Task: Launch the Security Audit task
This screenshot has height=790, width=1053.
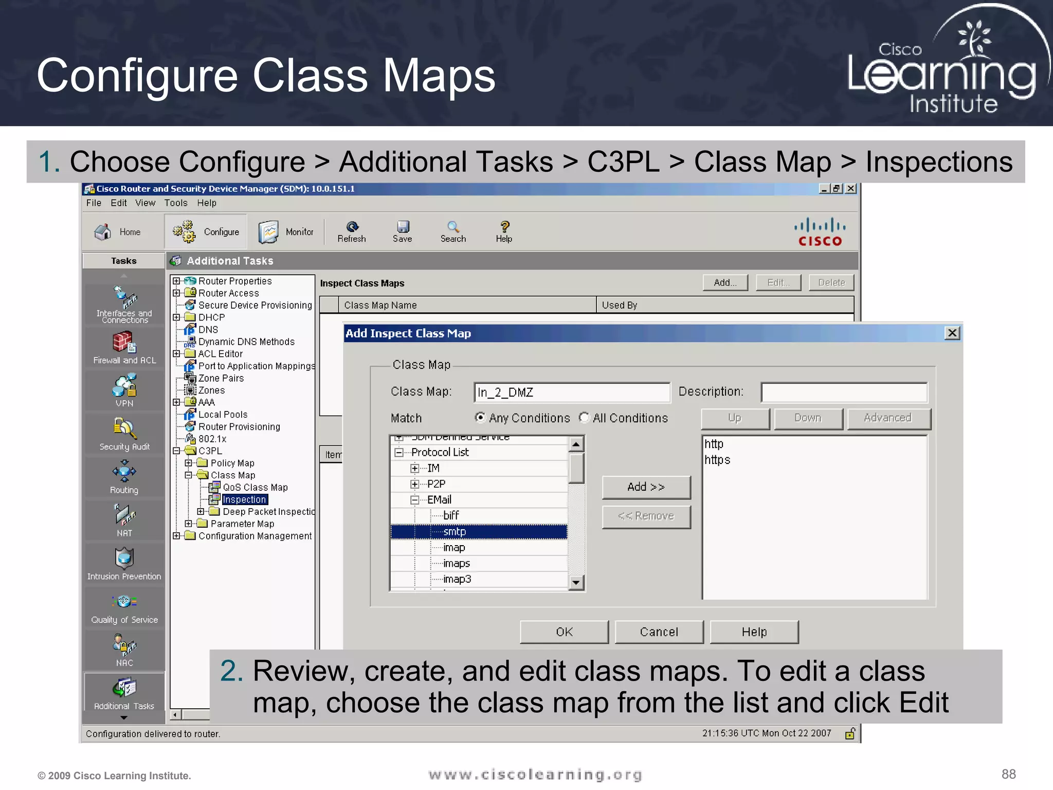Action: 124,434
